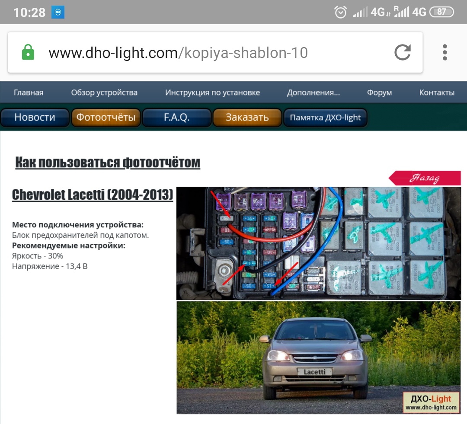Tap the browser reload icon
The width and height of the screenshot is (467, 424).
point(403,53)
